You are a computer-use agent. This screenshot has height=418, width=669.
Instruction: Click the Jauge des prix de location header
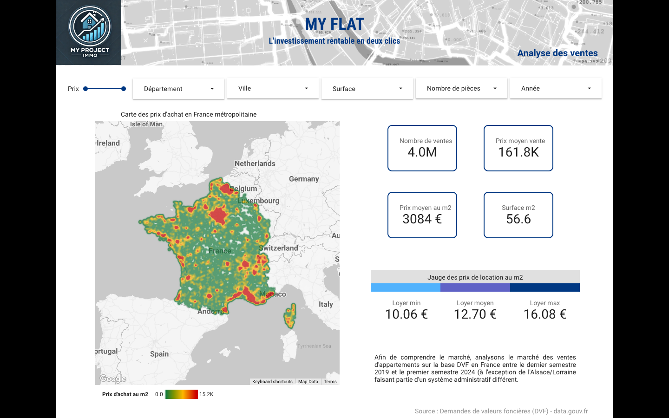point(475,277)
